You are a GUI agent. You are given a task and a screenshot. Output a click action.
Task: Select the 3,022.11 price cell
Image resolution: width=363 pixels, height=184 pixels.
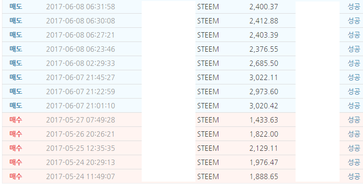pyautogui.click(x=264, y=78)
